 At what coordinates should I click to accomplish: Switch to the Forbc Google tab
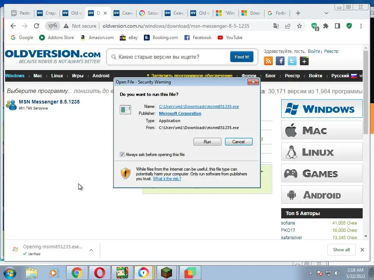click(x=277, y=13)
